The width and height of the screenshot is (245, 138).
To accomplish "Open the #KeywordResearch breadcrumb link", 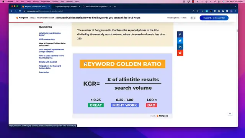I will (46, 18).
